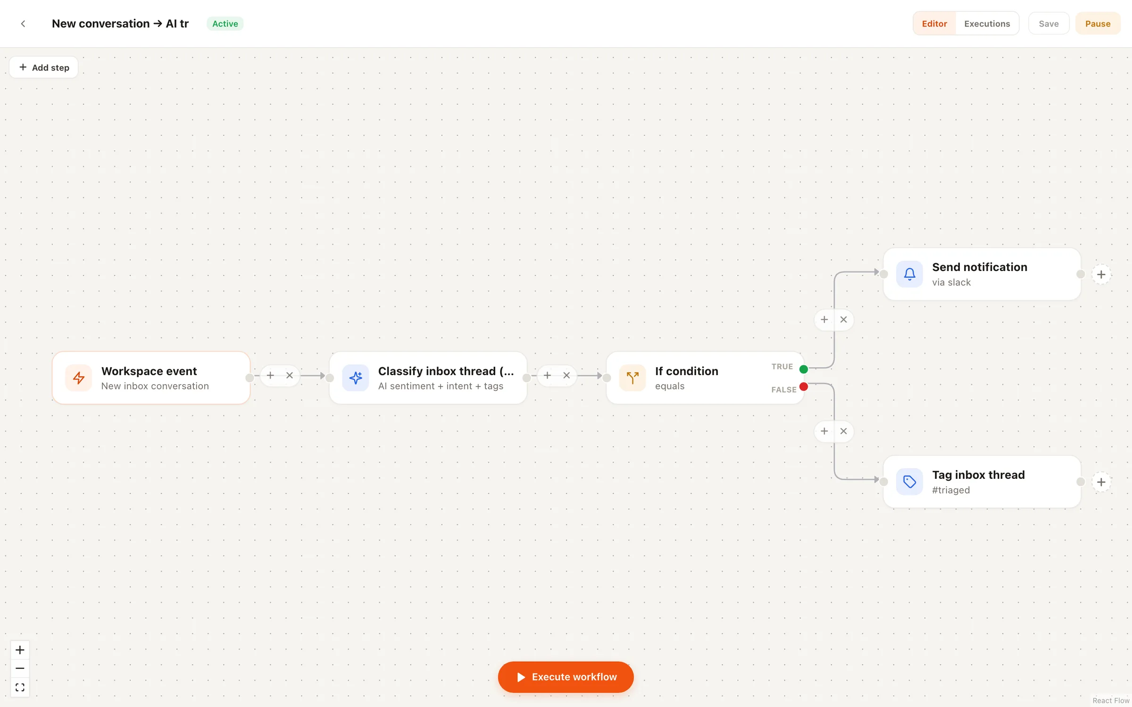The image size is (1132, 707).
Task: Insert step after Classify inbox thread via plus
Action: [547, 376]
